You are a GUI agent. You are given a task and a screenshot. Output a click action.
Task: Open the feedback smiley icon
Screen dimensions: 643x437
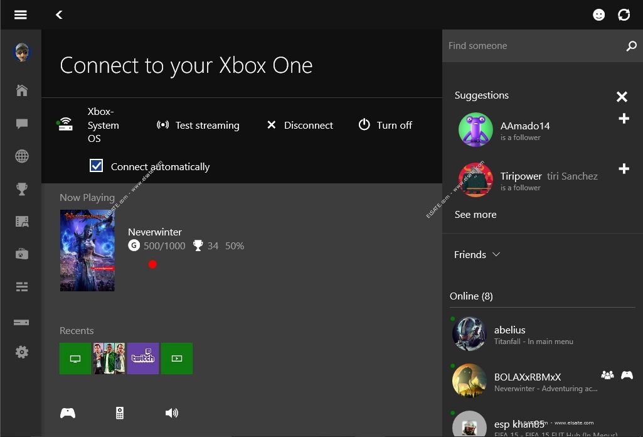pyautogui.click(x=598, y=15)
